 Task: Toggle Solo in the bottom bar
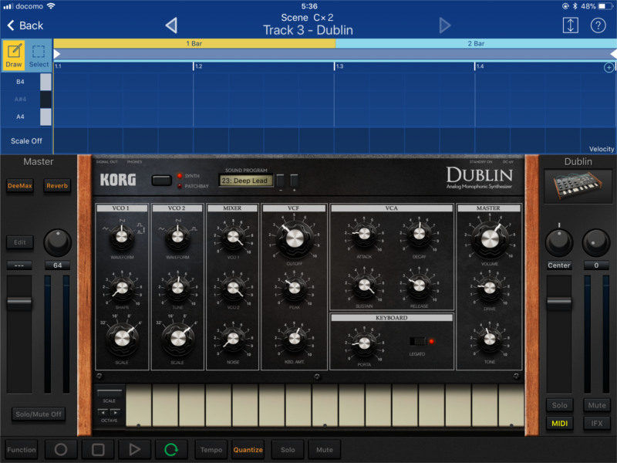288,449
